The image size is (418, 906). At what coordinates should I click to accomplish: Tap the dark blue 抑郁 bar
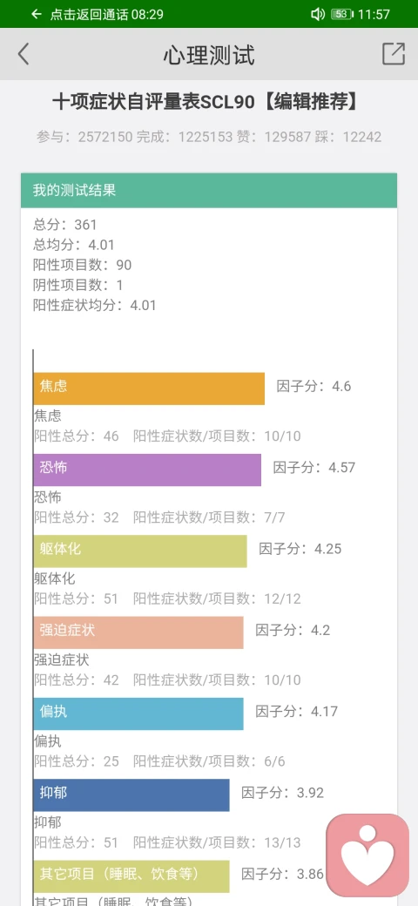131,795
